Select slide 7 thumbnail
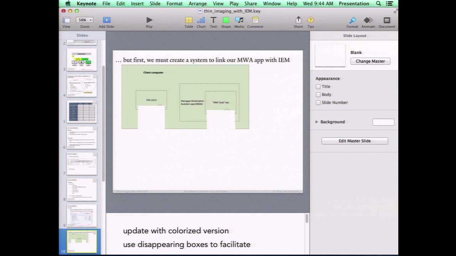The width and height of the screenshot is (456, 256). [82, 164]
